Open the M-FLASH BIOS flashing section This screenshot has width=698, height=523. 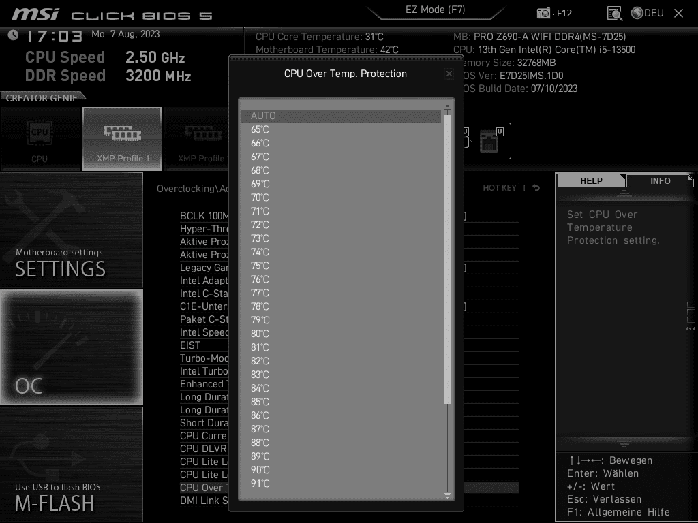pyautogui.click(x=71, y=464)
